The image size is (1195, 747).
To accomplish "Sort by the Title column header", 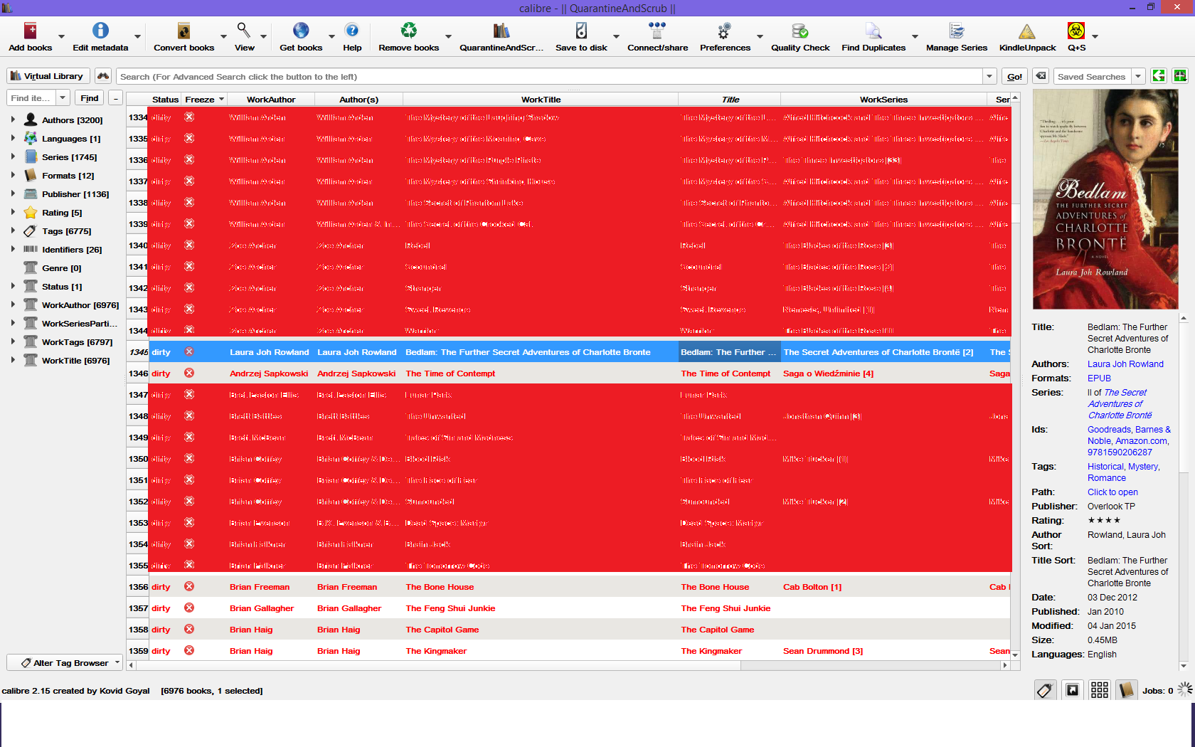I will [x=730, y=100].
